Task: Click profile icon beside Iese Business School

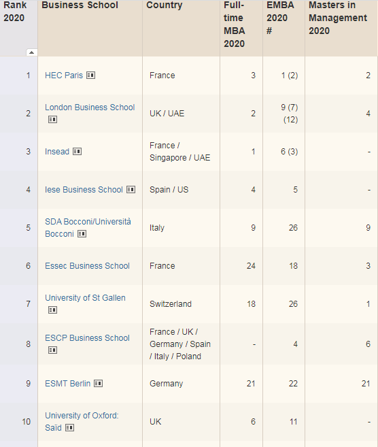Action: tap(131, 190)
